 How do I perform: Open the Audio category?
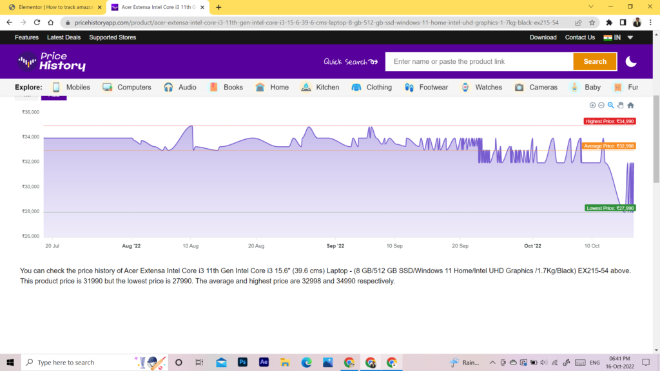[x=180, y=87]
